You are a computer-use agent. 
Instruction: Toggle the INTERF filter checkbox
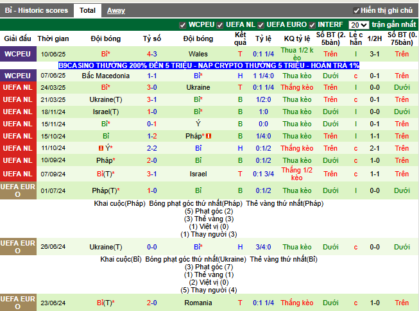[x=312, y=25]
